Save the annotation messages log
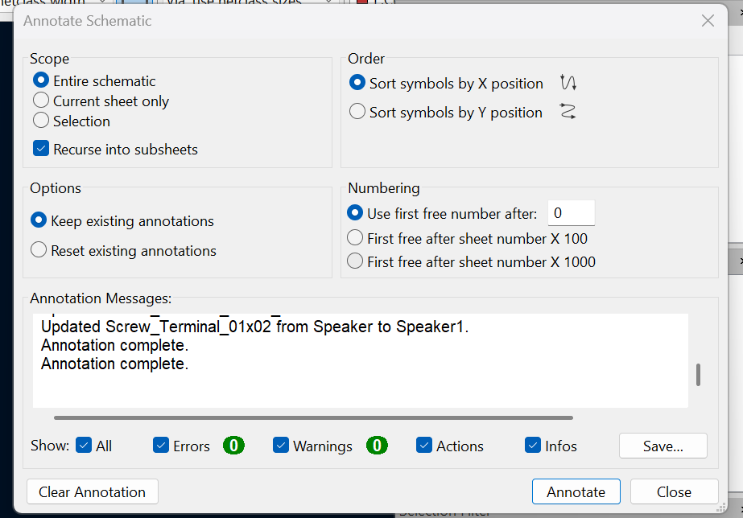The image size is (743, 518). point(663,445)
